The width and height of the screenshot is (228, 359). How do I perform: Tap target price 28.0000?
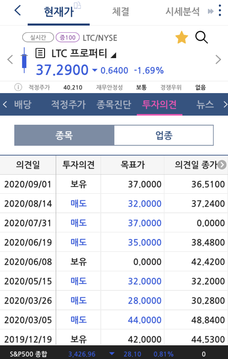[144, 301]
